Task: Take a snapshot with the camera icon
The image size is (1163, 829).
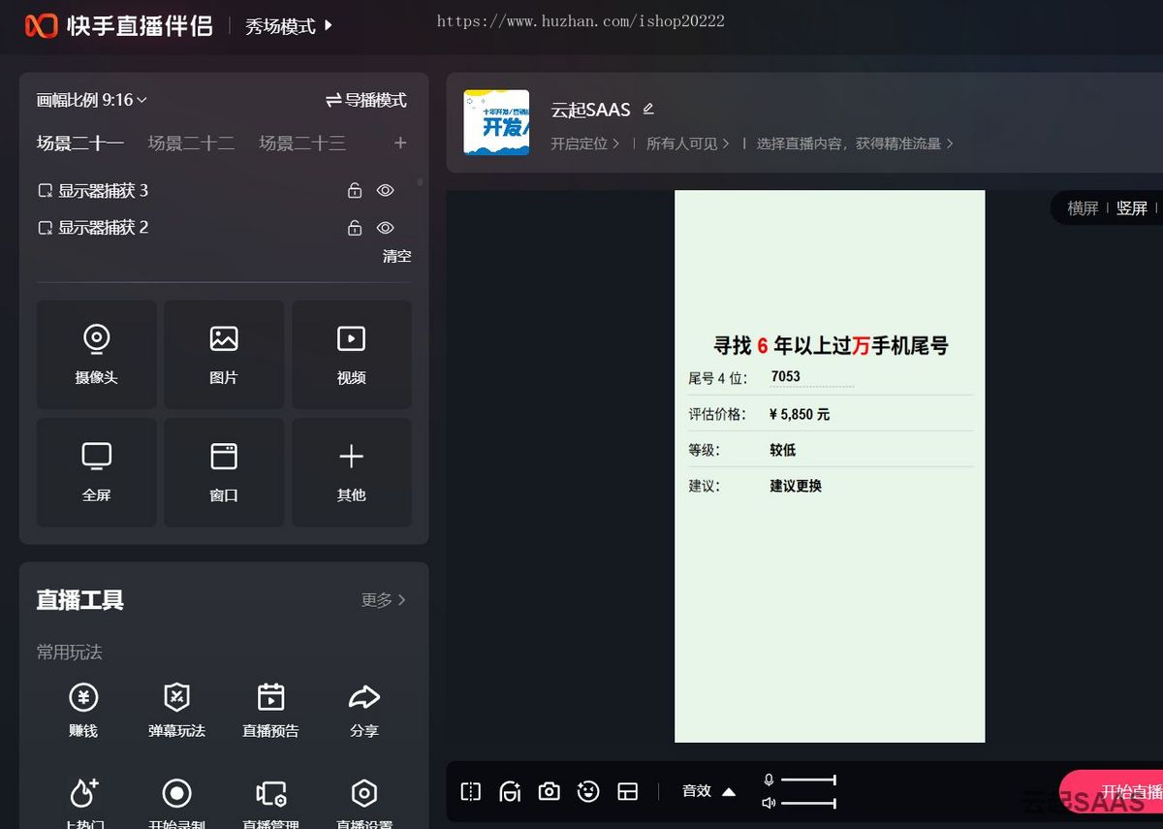Action: click(x=549, y=791)
